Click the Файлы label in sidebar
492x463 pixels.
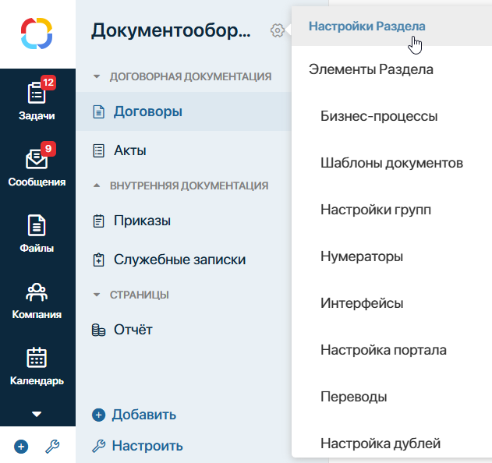coord(37,248)
